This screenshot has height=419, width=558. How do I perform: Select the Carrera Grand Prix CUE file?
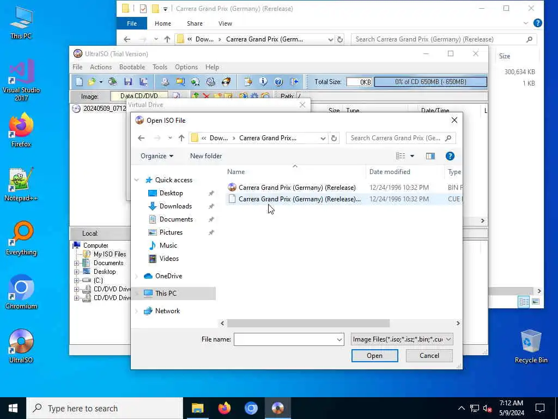(x=299, y=199)
